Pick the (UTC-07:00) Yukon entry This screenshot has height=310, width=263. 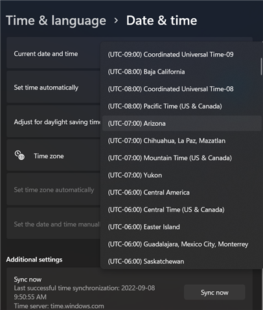coord(182,175)
